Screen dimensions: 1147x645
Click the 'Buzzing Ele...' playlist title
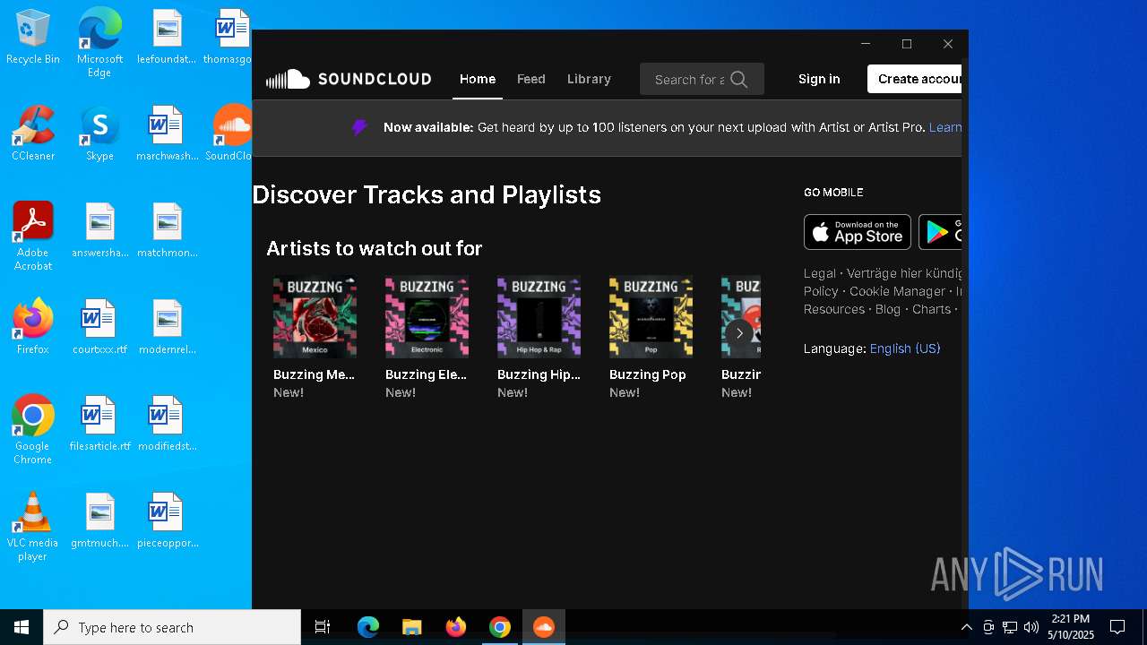pos(427,374)
